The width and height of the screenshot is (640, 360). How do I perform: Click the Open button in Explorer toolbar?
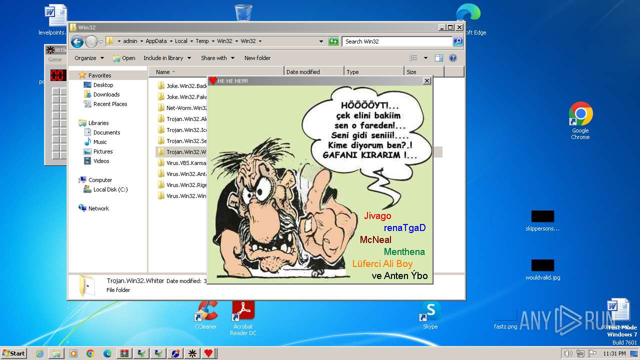coord(124,58)
